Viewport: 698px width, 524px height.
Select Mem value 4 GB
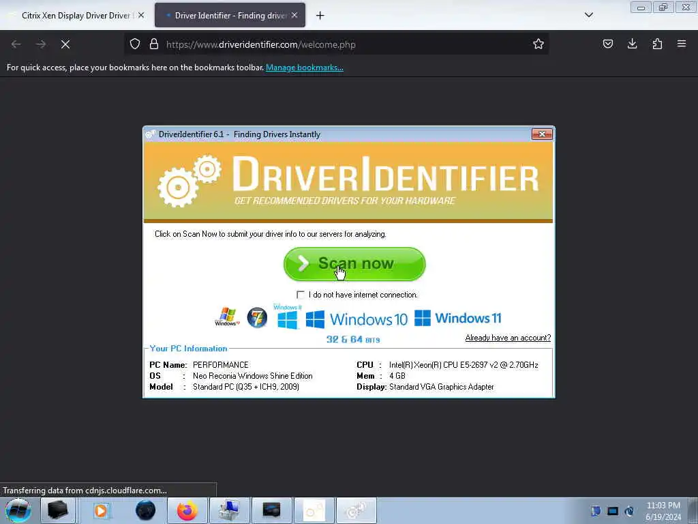pos(397,376)
